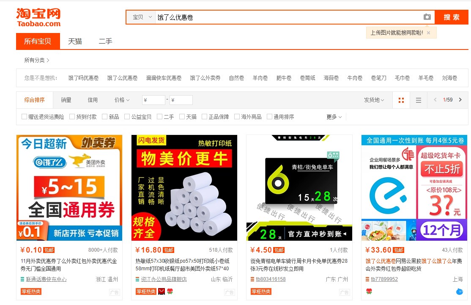Sort results by 销量
The width and height of the screenshot is (471, 305).
(66, 100)
